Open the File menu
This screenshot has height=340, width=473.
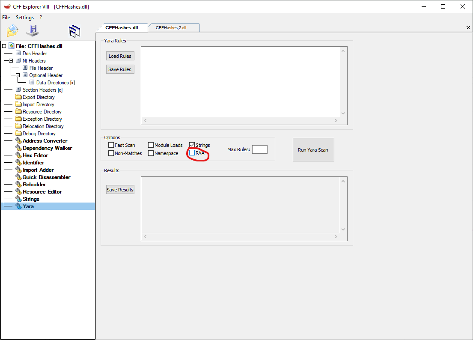pos(6,18)
